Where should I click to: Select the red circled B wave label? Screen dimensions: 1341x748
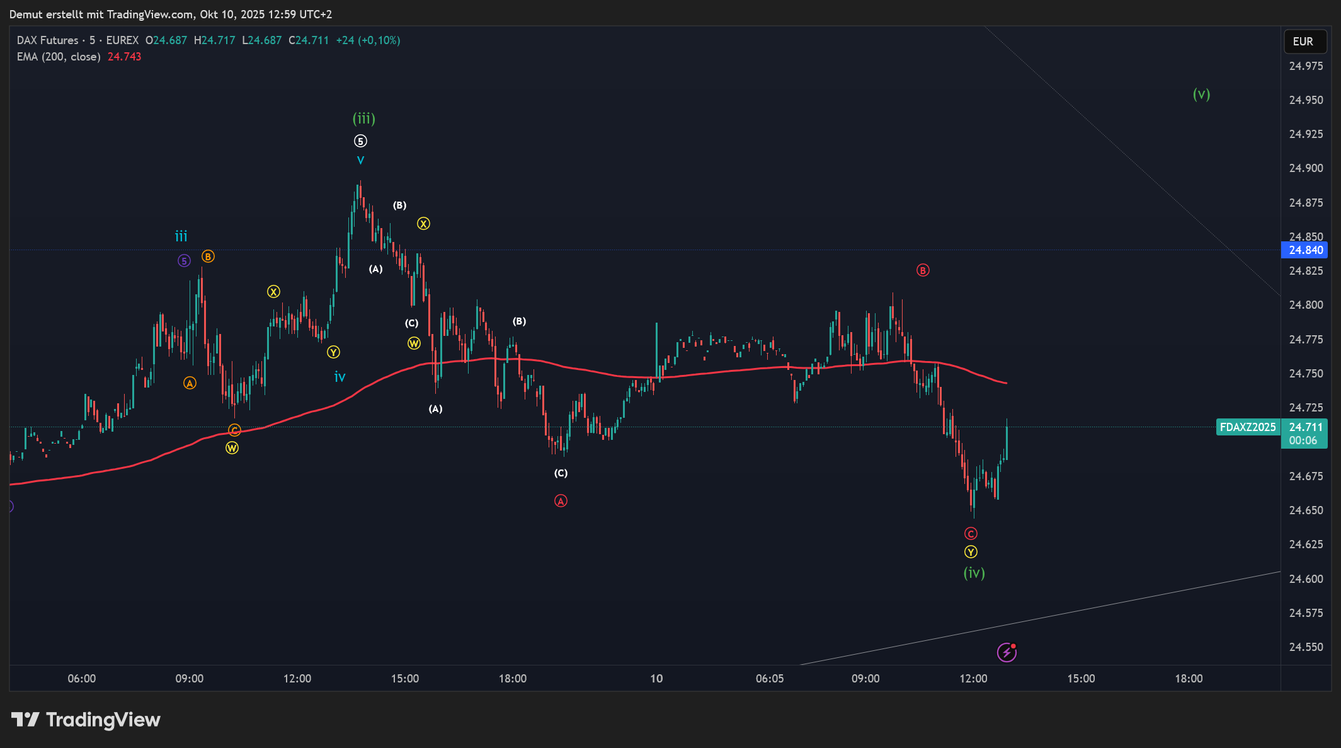922,270
